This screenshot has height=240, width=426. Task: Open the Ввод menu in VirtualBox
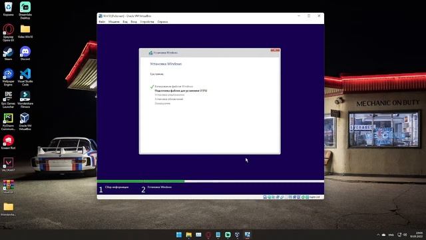click(134, 22)
